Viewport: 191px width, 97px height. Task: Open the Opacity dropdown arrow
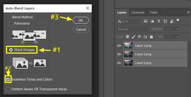coord(177,29)
